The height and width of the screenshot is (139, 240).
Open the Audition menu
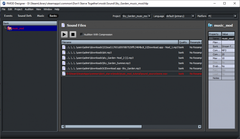tap(29, 9)
